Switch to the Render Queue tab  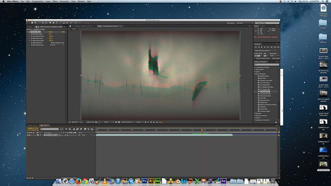pos(32,126)
